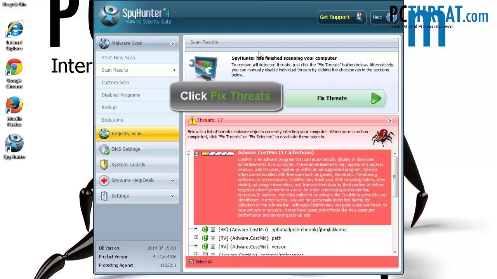Viewport: 497px width, 279px height.
Task: Click the support agent icon on Get Support
Action: 358,17
